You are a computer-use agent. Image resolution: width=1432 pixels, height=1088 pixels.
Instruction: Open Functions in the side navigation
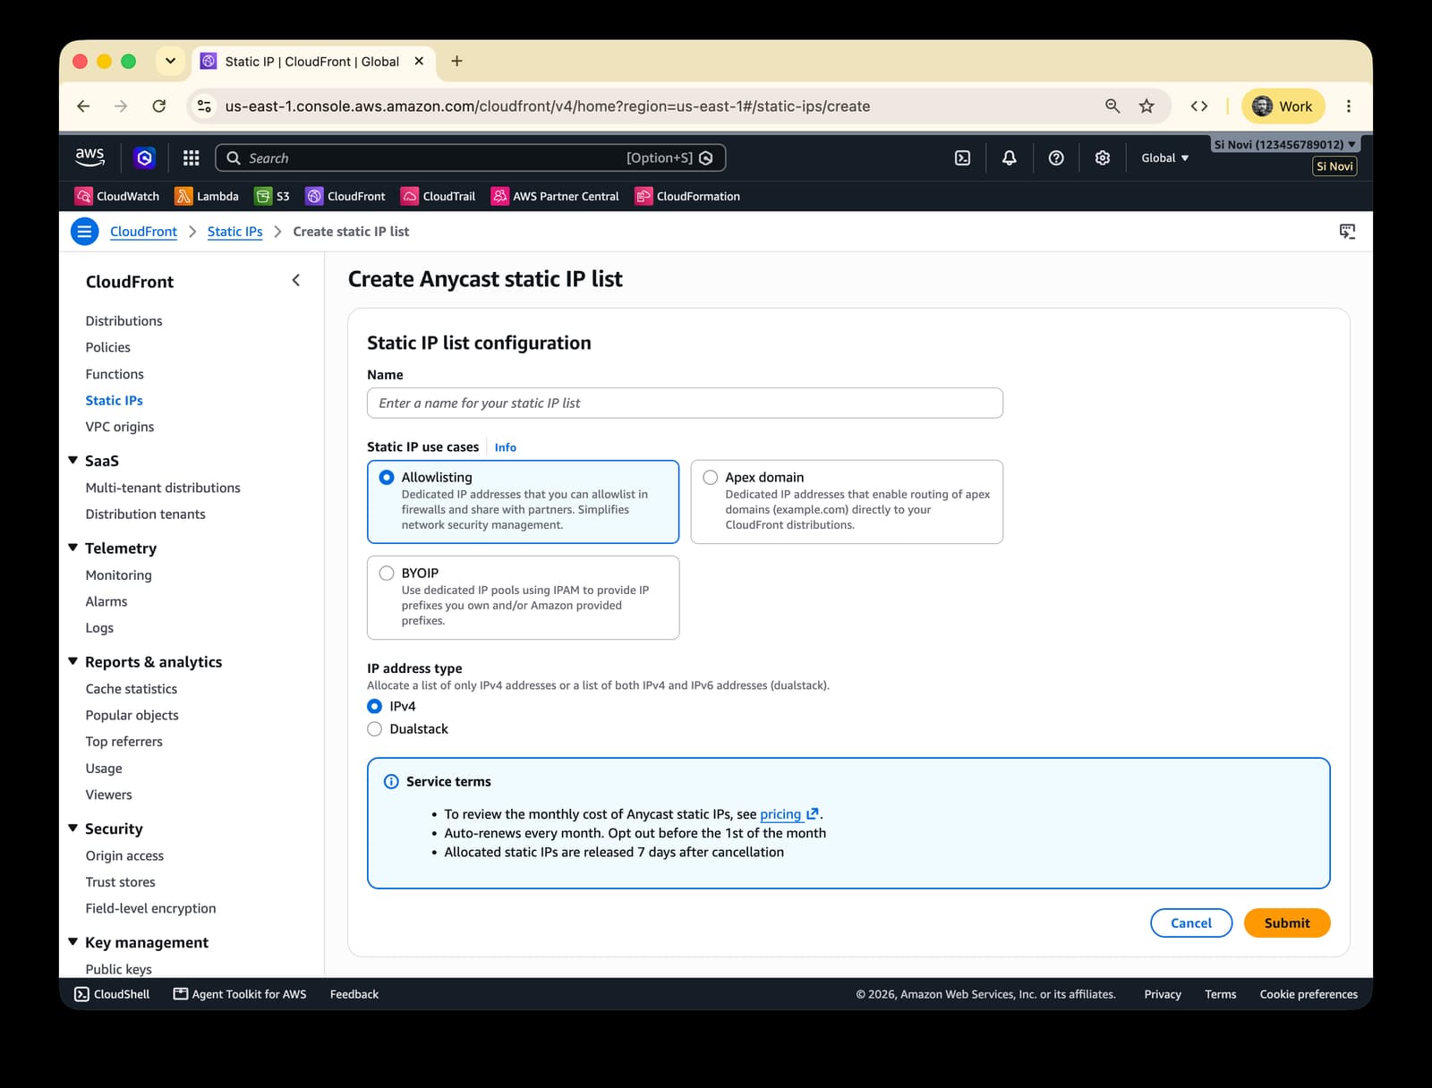[115, 374]
